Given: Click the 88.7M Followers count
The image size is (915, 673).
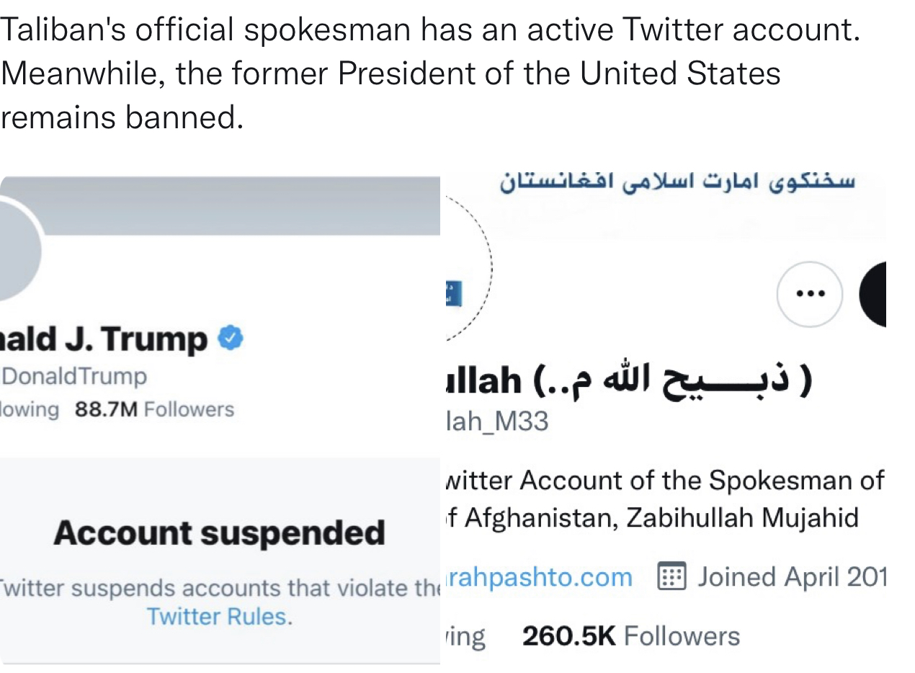Looking at the screenshot, I should [x=155, y=409].
